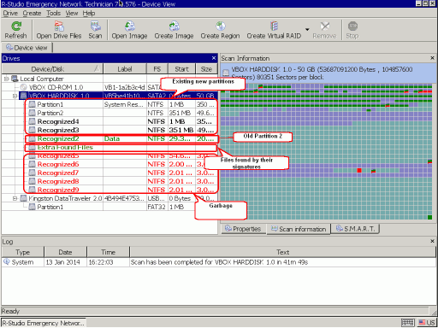
Task: Switch to the Properties tab
Action: [243, 229]
